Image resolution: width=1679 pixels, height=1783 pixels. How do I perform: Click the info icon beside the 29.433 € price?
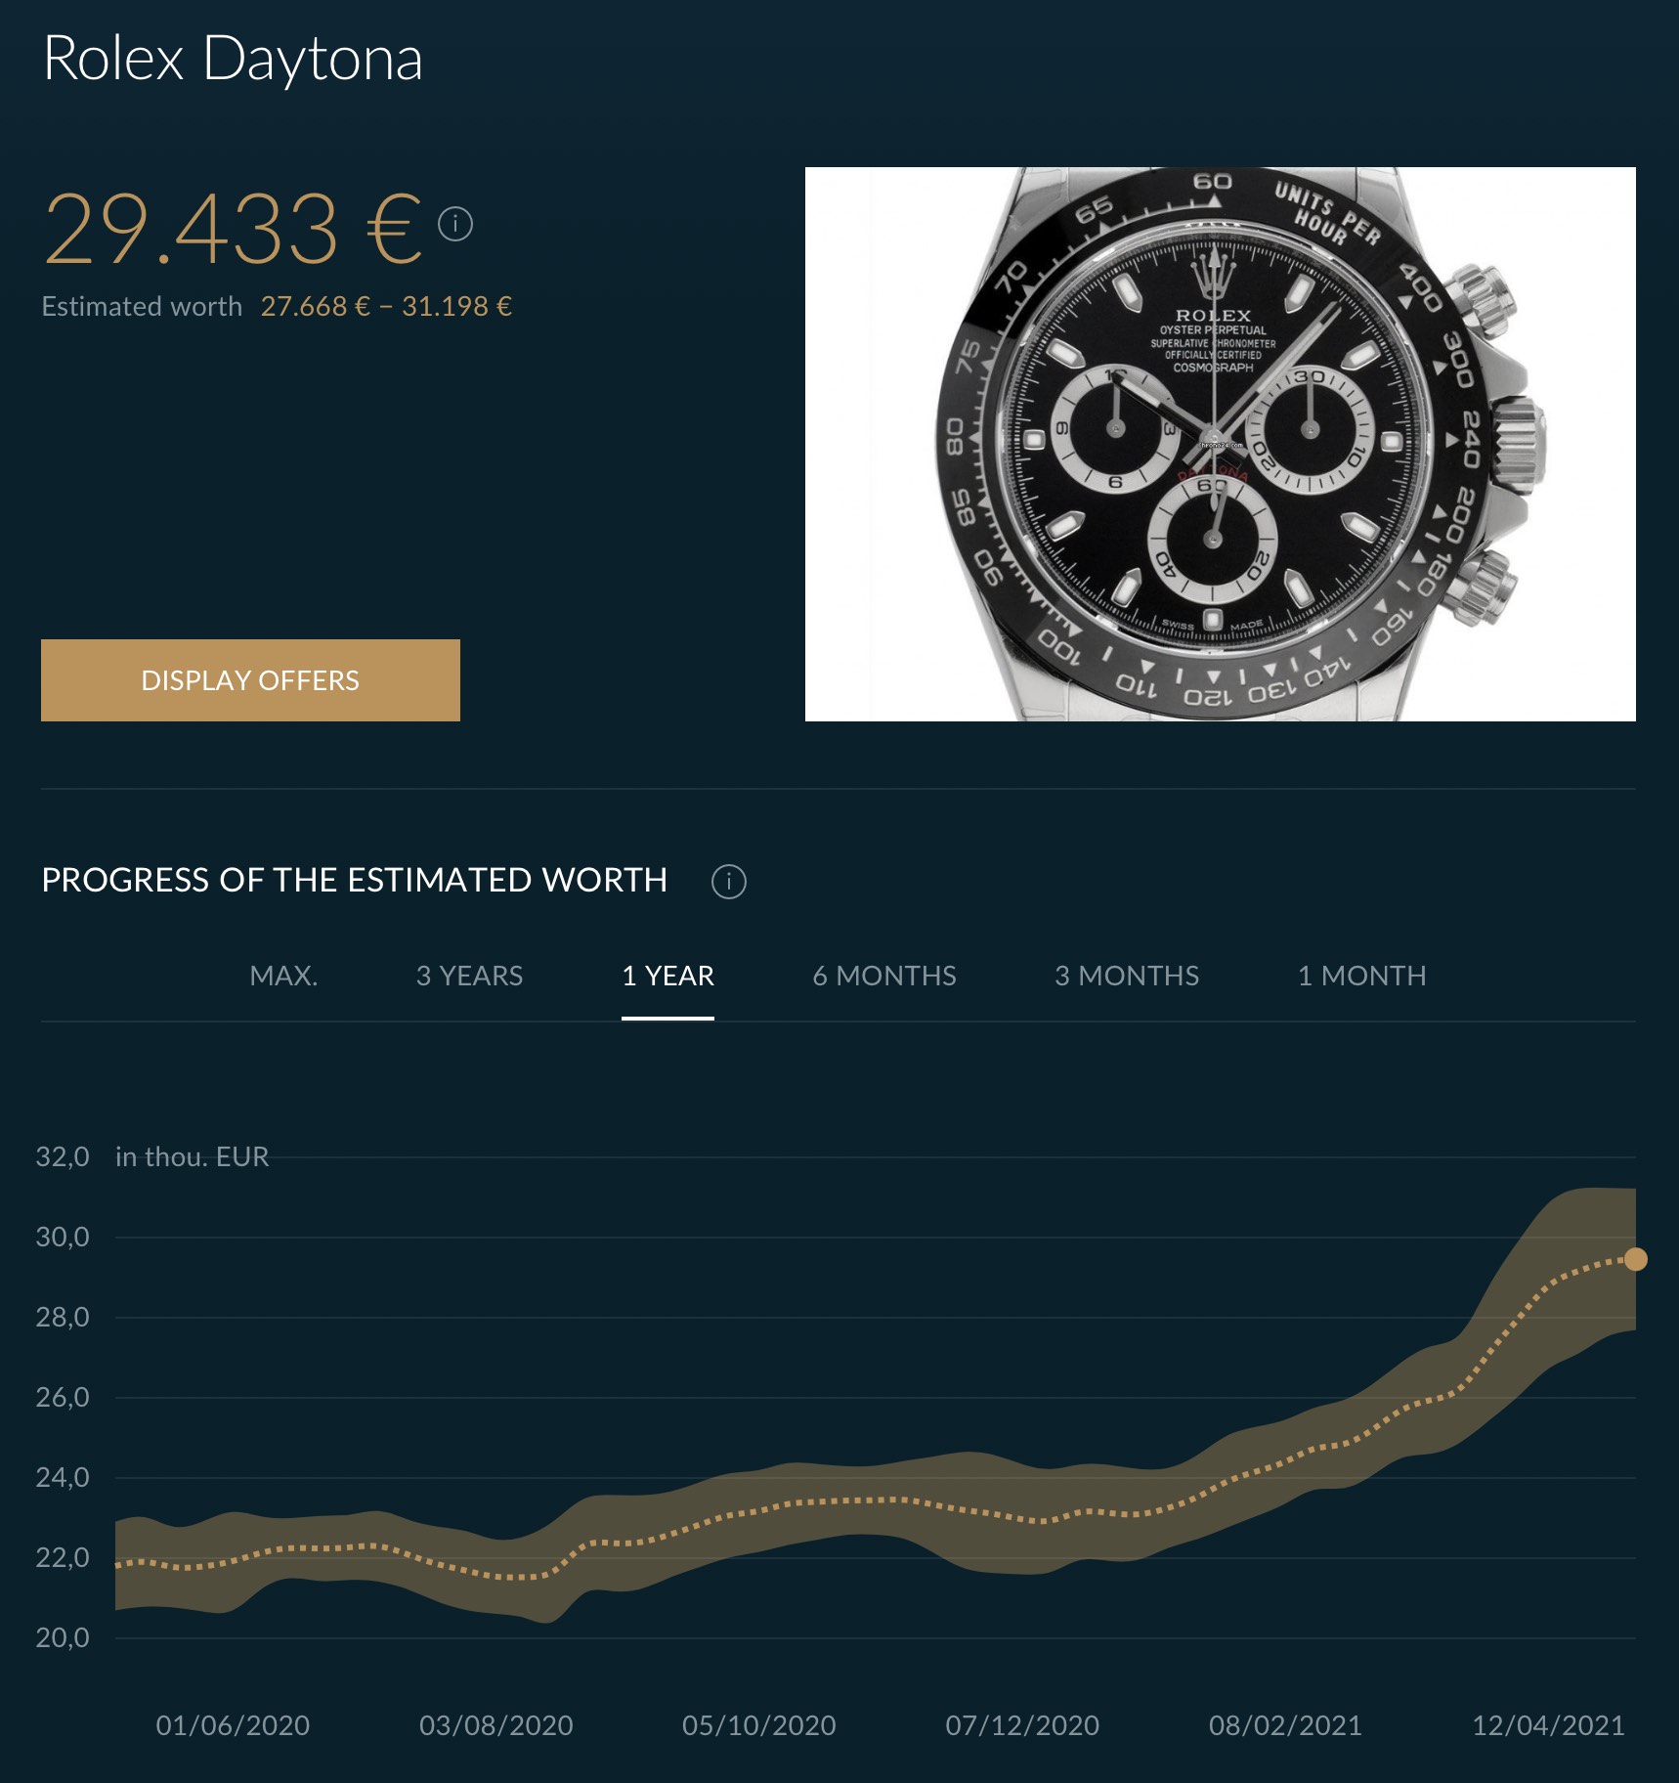[x=455, y=224]
